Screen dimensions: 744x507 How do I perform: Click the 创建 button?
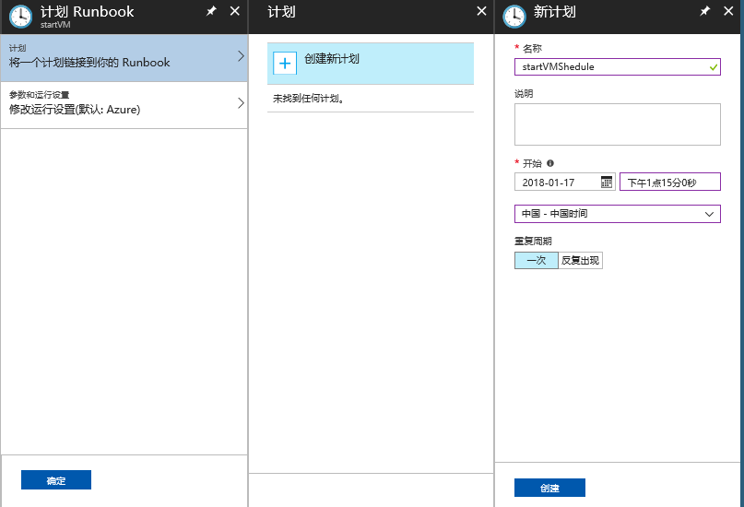549,488
